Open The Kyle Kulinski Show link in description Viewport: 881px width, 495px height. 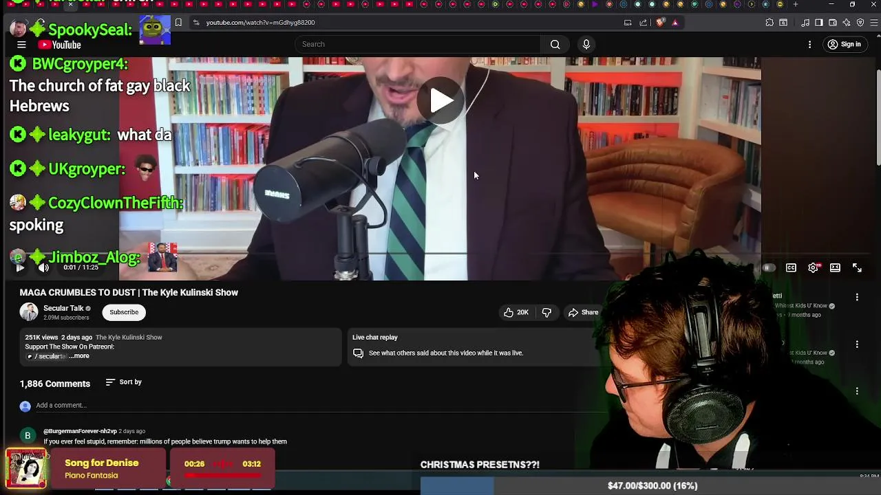(x=129, y=338)
